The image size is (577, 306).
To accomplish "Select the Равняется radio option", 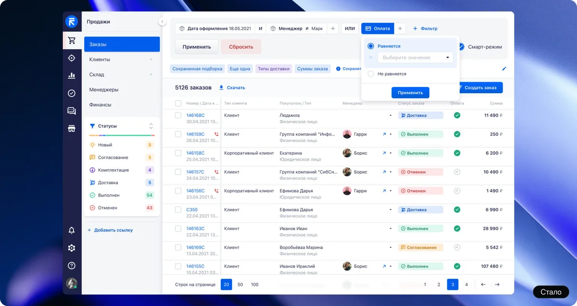I will point(370,46).
